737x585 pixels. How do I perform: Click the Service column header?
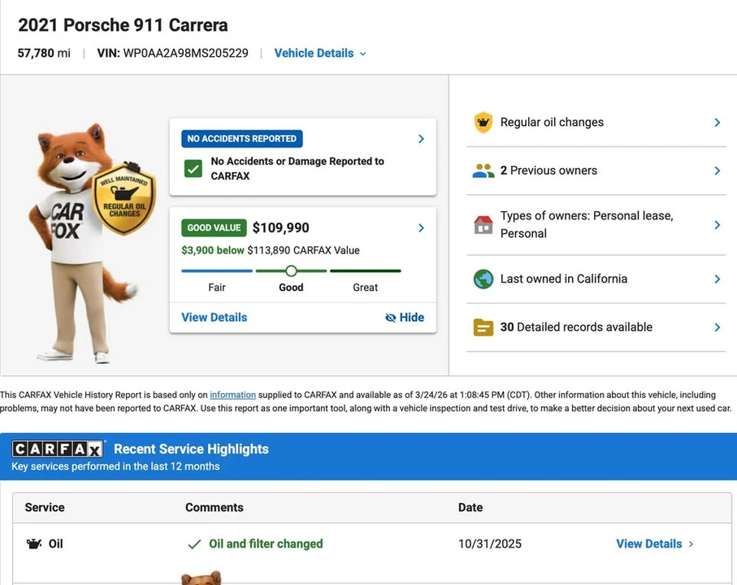point(45,508)
